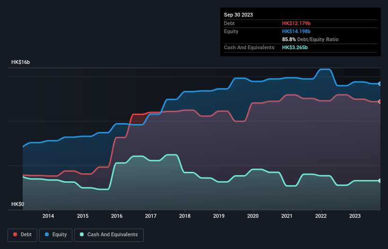Click the 2023 x-axis label

pos(355,216)
